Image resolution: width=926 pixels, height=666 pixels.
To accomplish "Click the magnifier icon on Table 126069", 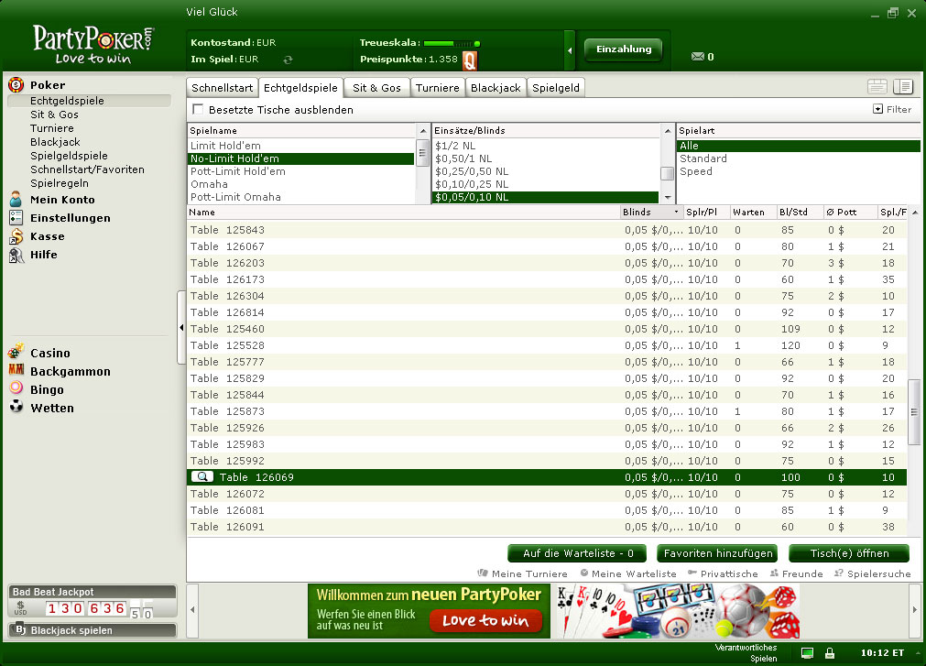I will pyautogui.click(x=202, y=476).
